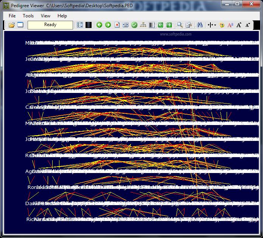263x238 pixels.
Task: Click the gray gradient square icon
Action: [152, 25]
